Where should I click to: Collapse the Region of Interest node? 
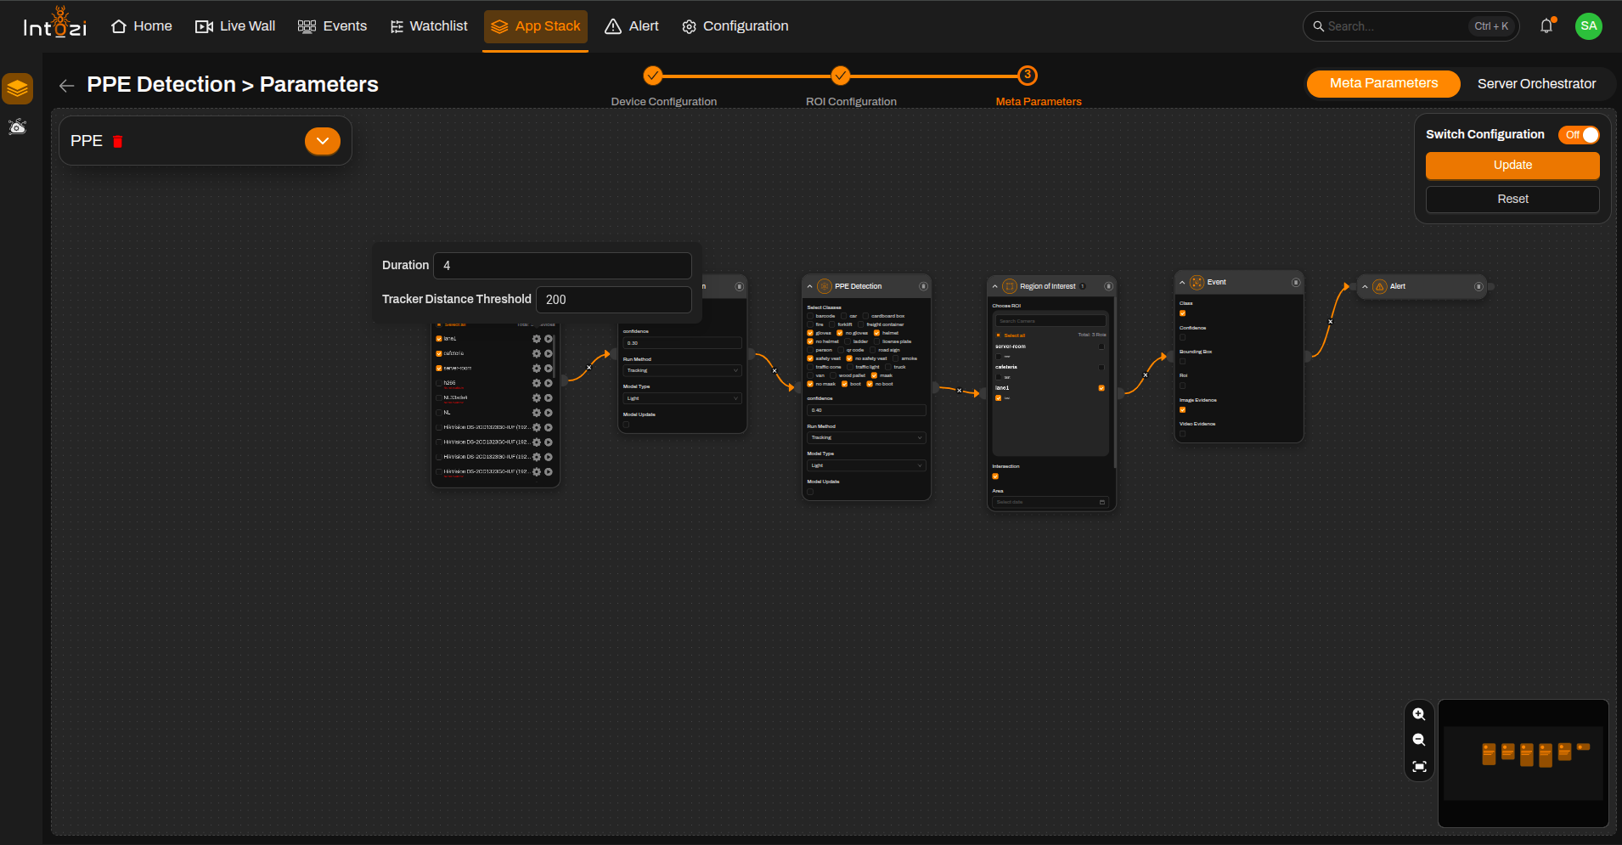[x=995, y=286]
